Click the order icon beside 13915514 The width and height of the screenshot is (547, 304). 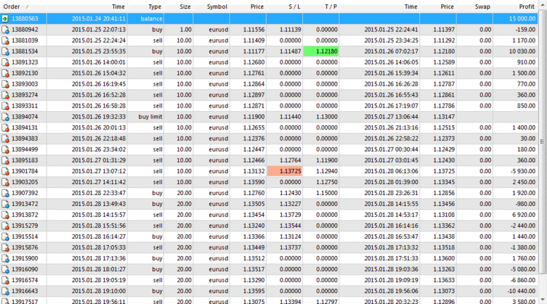pyautogui.click(x=5, y=237)
